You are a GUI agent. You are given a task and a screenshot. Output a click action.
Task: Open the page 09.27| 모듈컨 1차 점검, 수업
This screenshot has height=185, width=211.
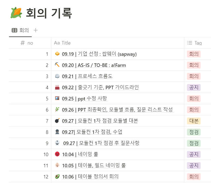tap(92, 132)
